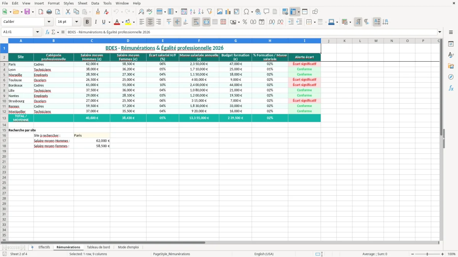
Task: Run the Spelling check icon
Action: point(149,12)
